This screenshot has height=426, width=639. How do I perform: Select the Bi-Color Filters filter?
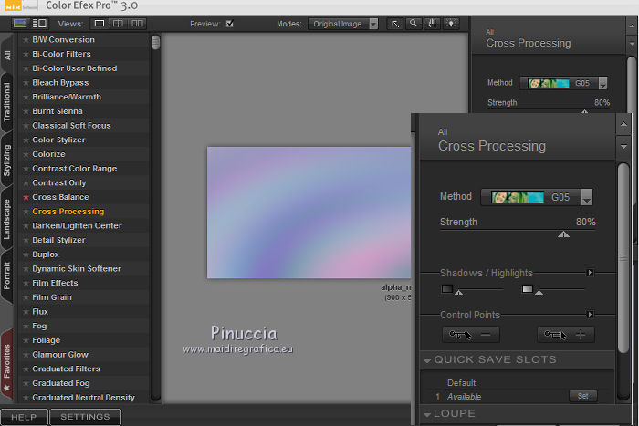click(x=61, y=54)
